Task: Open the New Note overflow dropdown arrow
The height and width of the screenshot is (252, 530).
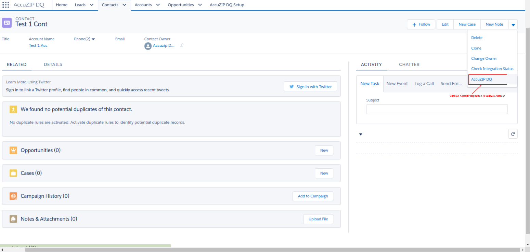Action: point(513,24)
